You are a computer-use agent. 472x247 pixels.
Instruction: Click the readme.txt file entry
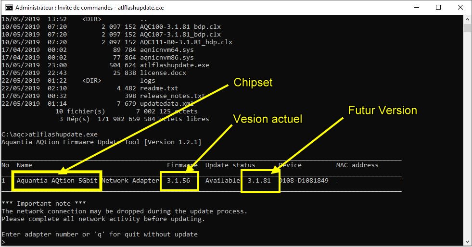(x=159, y=88)
